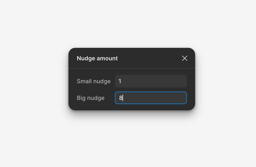Click into the Big nudge input field
The height and width of the screenshot is (167, 256).
tap(151, 98)
